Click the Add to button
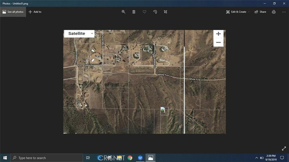 (35, 12)
